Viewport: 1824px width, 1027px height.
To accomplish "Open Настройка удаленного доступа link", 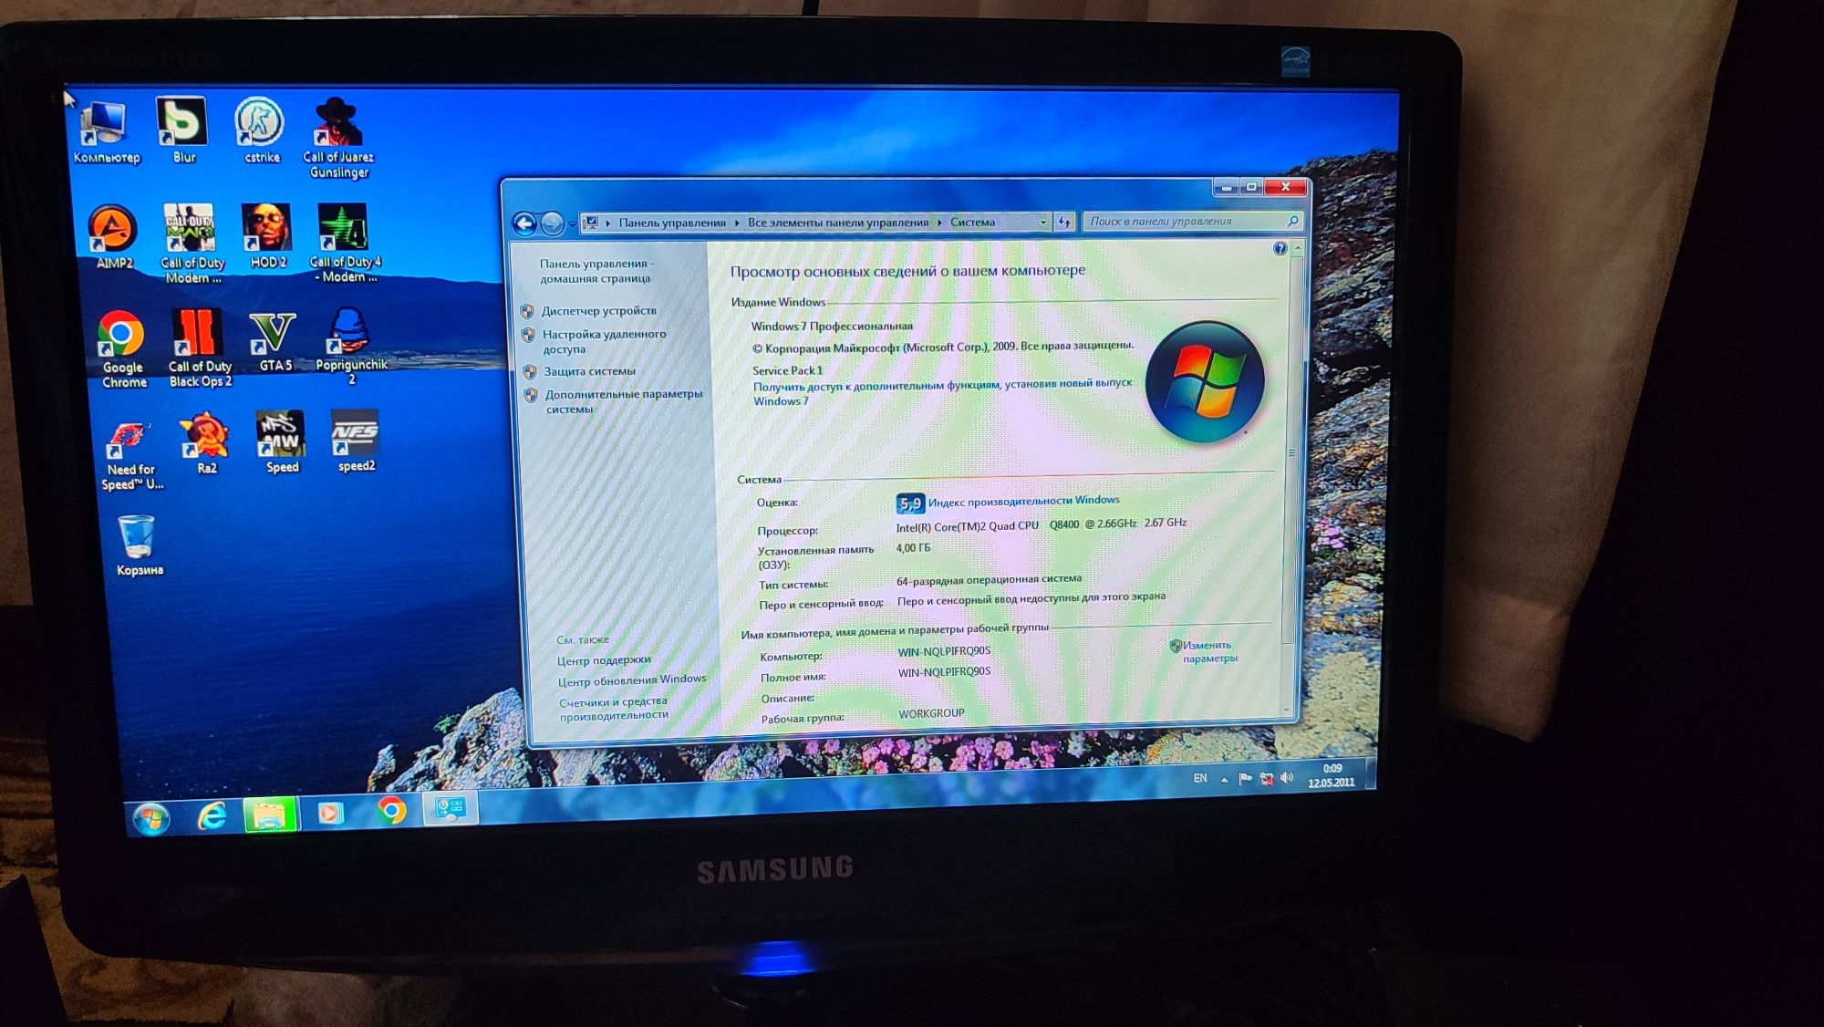I will (x=604, y=341).
